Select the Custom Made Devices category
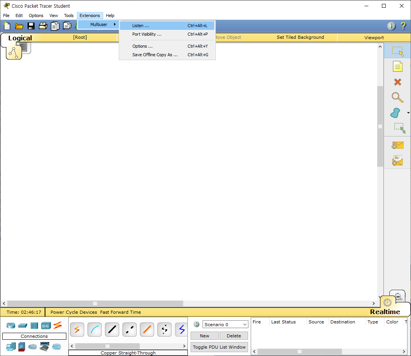411x356 pixels. 45,347
